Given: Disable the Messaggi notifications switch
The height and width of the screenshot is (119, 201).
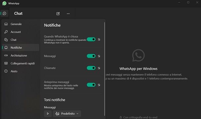Looking at the screenshot, I should tap(91, 56).
